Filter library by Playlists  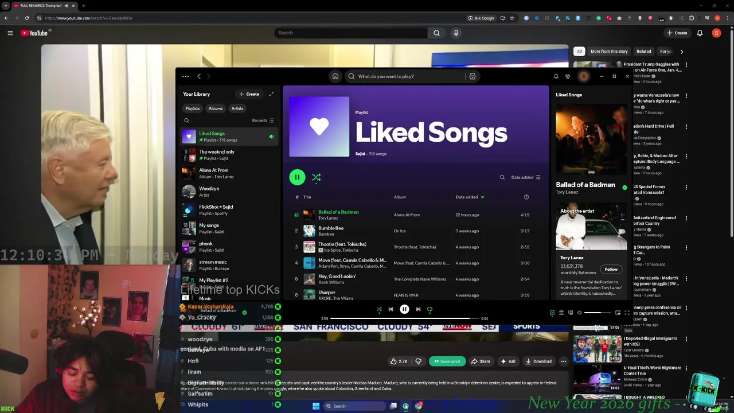[193, 108]
